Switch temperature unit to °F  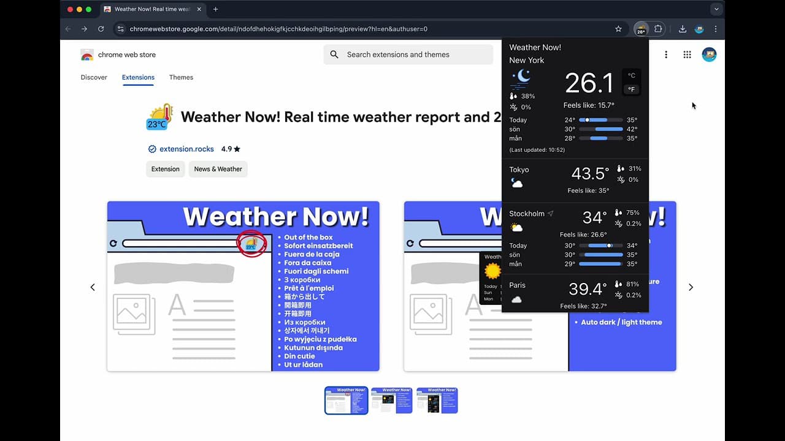(632, 89)
